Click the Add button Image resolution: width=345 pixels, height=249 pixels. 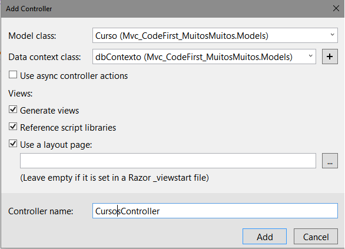coord(264,237)
